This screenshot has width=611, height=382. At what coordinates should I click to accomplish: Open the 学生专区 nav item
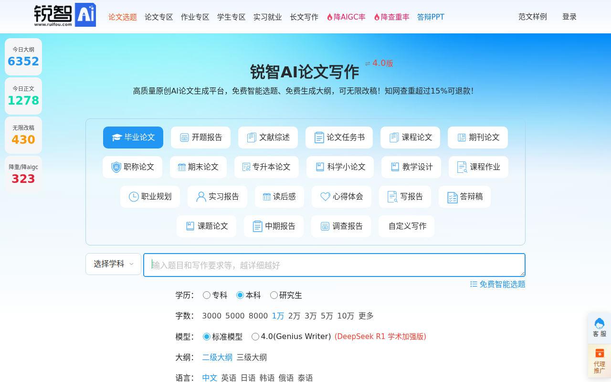[x=232, y=17]
